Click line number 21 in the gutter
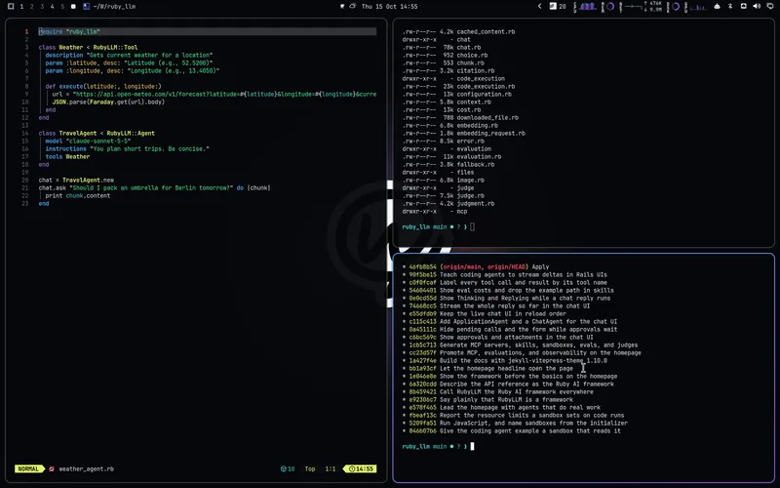This screenshot has width=780, height=488. [x=25, y=188]
